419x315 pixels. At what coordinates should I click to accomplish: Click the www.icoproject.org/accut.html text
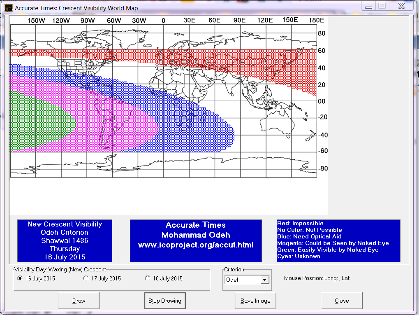196,245
